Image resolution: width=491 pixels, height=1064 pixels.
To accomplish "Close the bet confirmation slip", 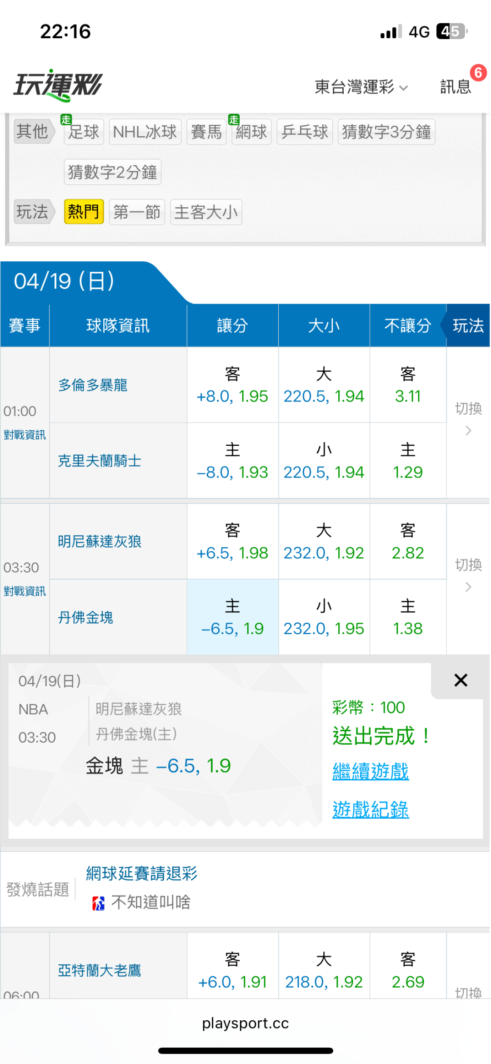I will pyautogui.click(x=461, y=680).
